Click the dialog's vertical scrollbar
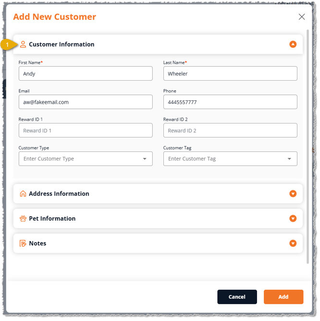Image resolution: width=320 pixels, height=321 pixels. click(x=308, y=147)
